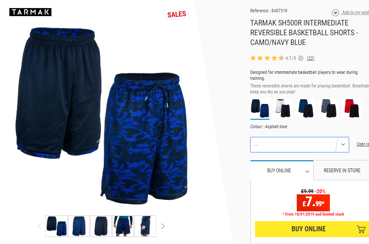Open rating details via grey circle chevron
The height and width of the screenshot is (244, 369).
[x=301, y=58]
